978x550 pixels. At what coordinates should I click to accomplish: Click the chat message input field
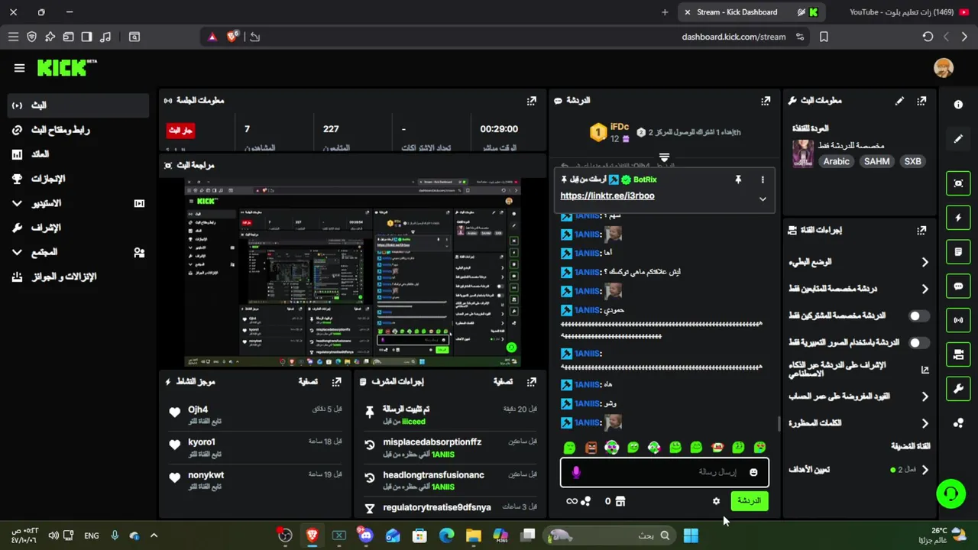click(x=665, y=472)
